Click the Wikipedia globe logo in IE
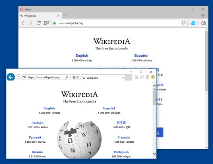 [x=79, y=140]
